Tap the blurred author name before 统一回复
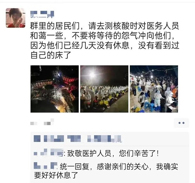Image resolution: width=195 pixels, height=183 pixels. 45,166
